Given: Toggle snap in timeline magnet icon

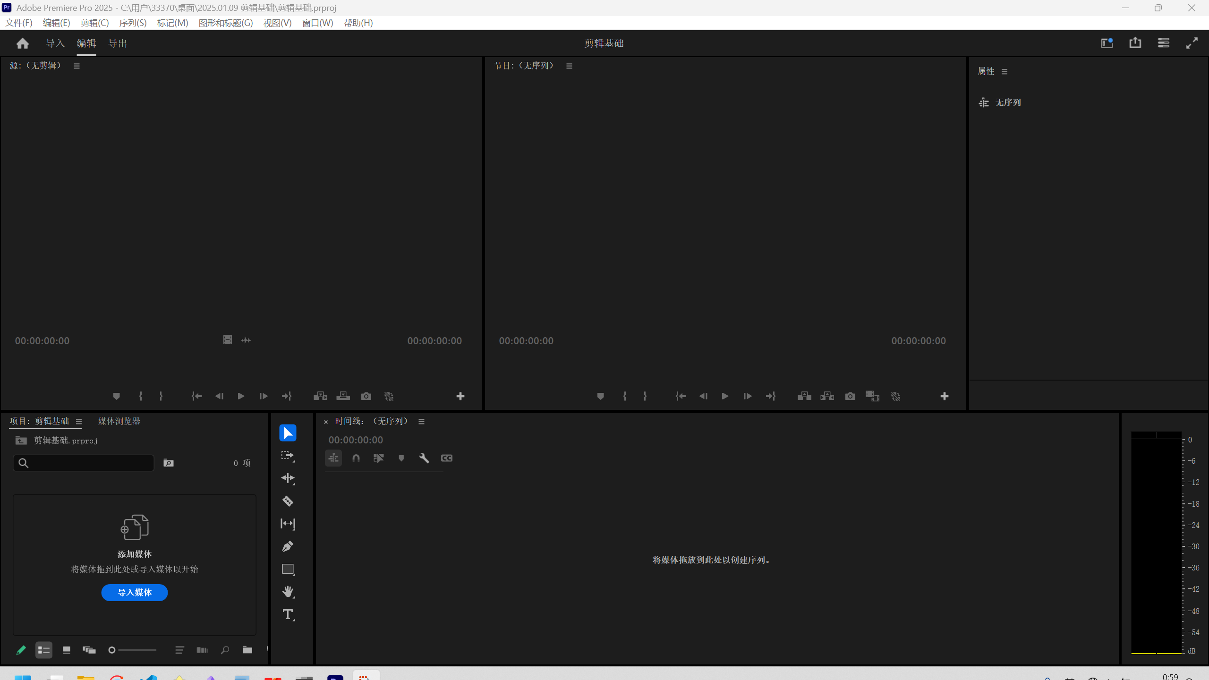Looking at the screenshot, I should tap(356, 458).
